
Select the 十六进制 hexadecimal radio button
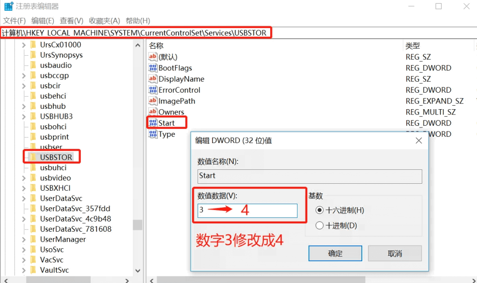tap(319, 210)
